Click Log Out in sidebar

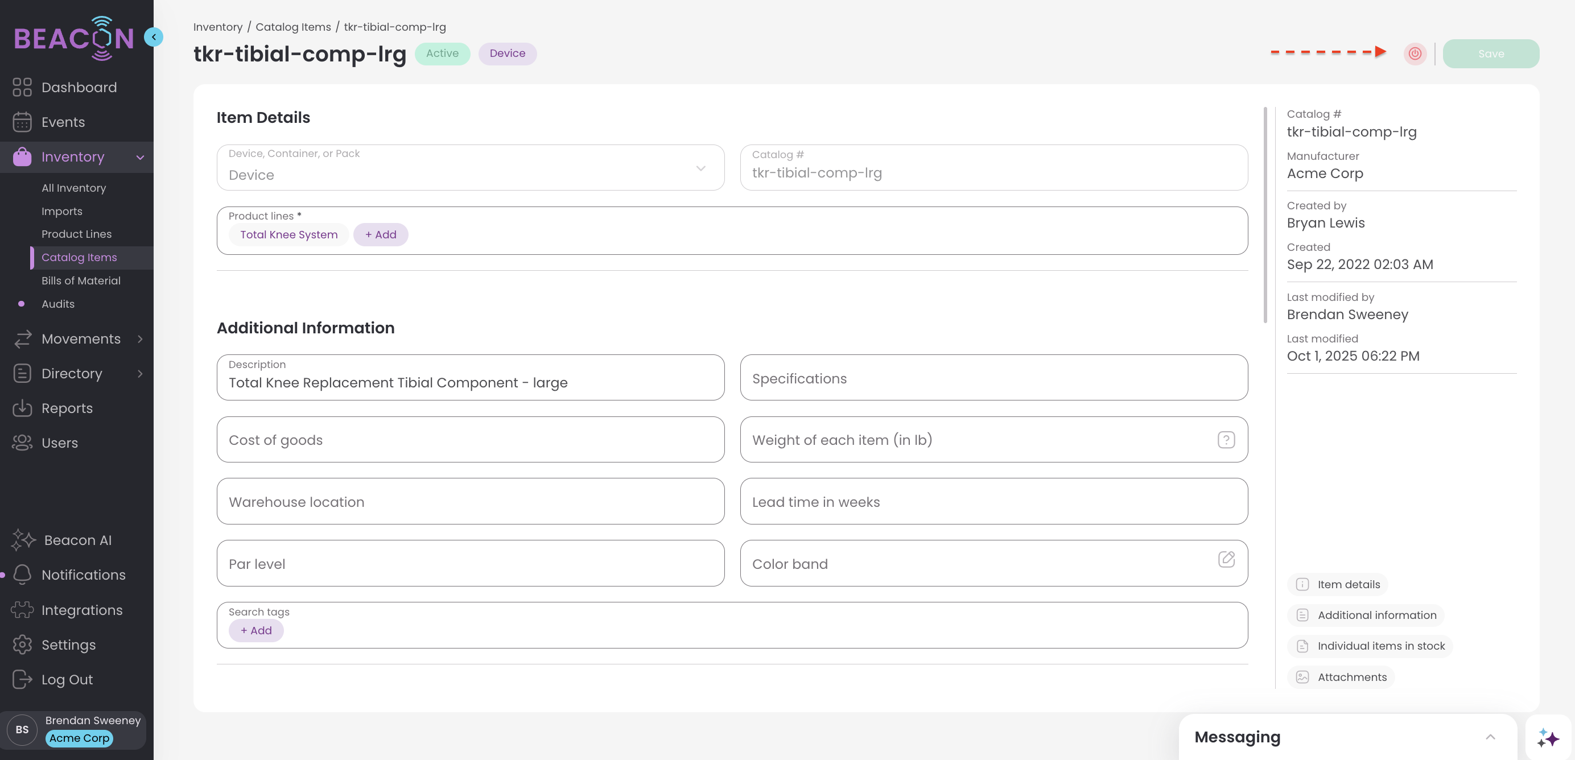tap(67, 680)
